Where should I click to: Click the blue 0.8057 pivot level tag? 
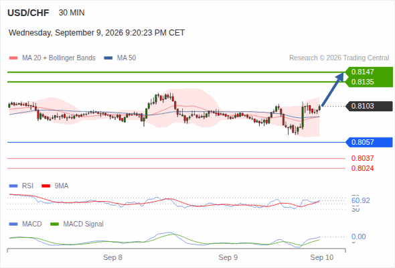(369, 142)
